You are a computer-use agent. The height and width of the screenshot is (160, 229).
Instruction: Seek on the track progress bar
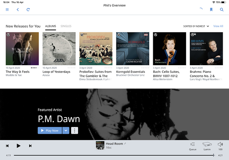point(114,155)
